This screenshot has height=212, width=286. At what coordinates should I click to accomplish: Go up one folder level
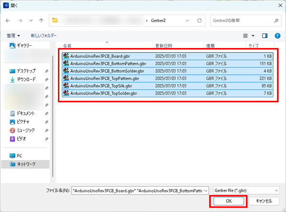coord(41,21)
